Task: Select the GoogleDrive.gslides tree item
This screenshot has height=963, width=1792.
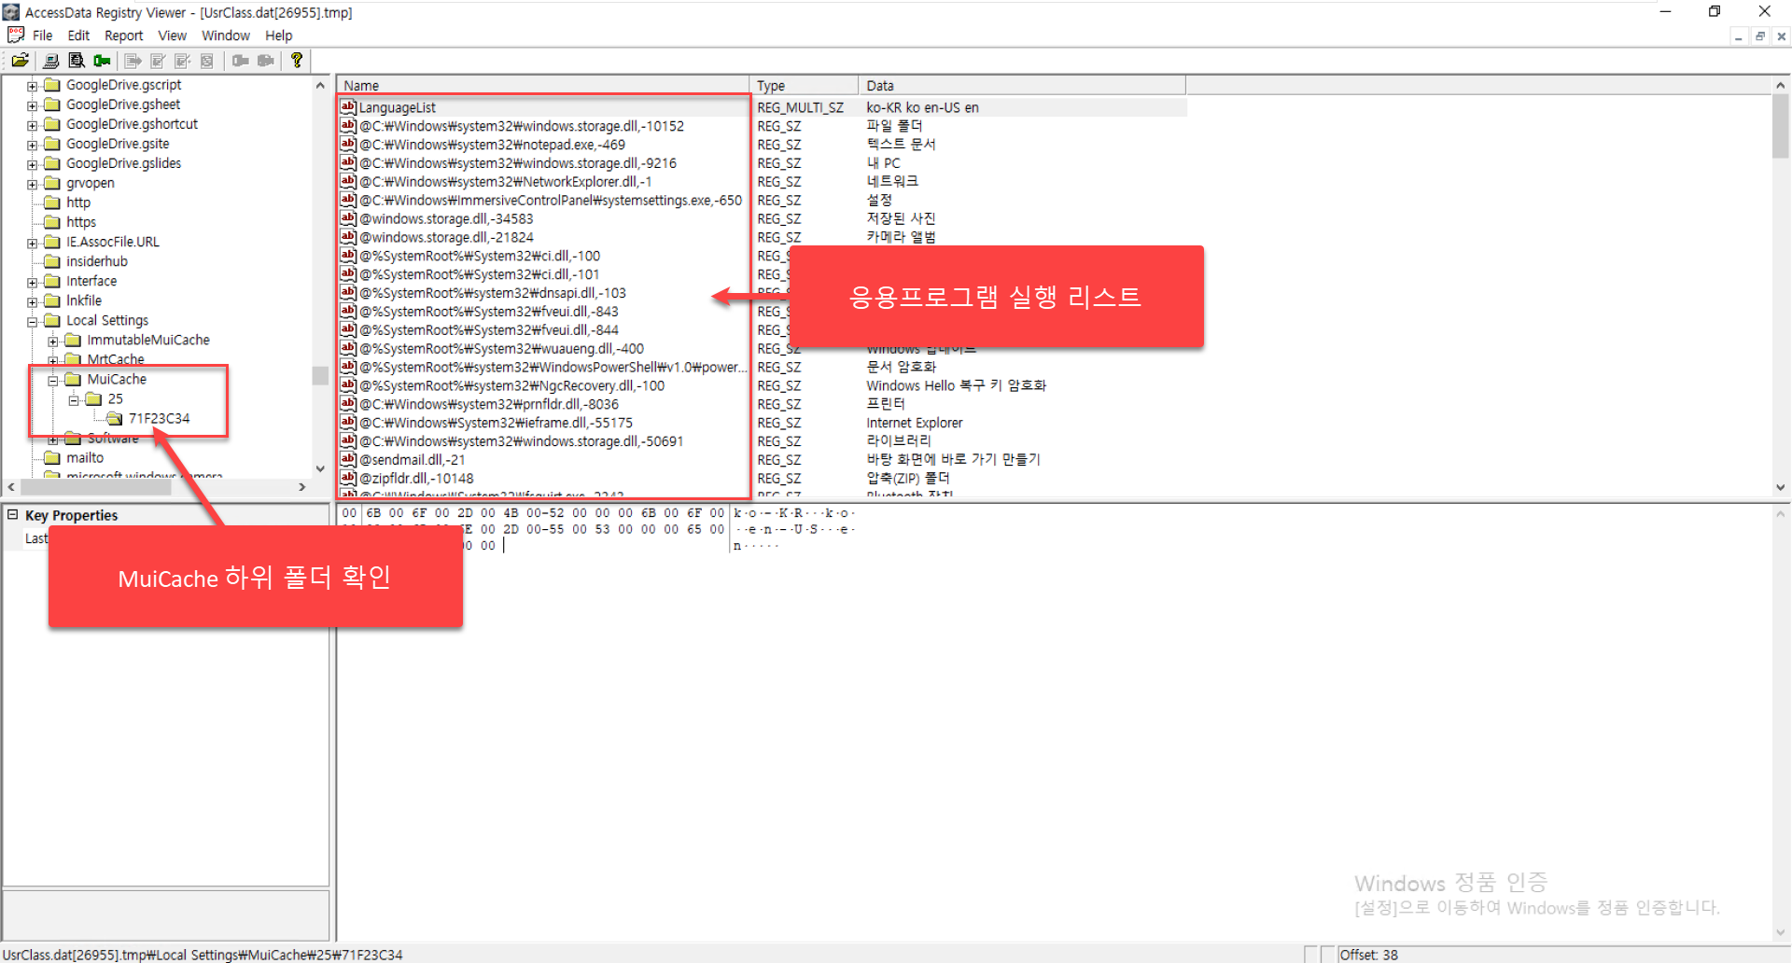Action: pos(123,163)
